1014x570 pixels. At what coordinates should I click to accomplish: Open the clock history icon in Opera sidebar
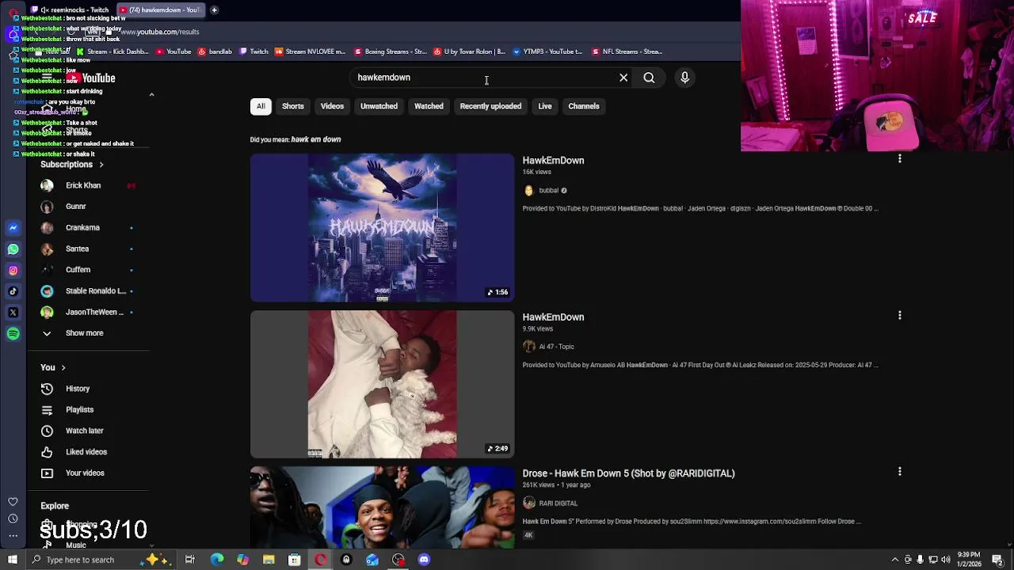(x=13, y=519)
